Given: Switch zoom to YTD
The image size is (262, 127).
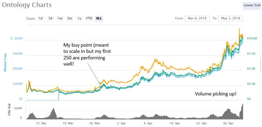Looking at the screenshot, I should tap(89, 19).
